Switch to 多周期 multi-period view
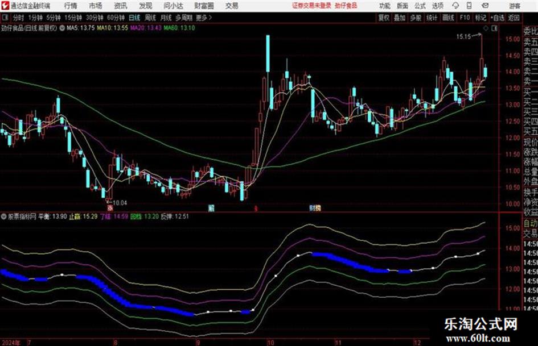 pos(184,18)
